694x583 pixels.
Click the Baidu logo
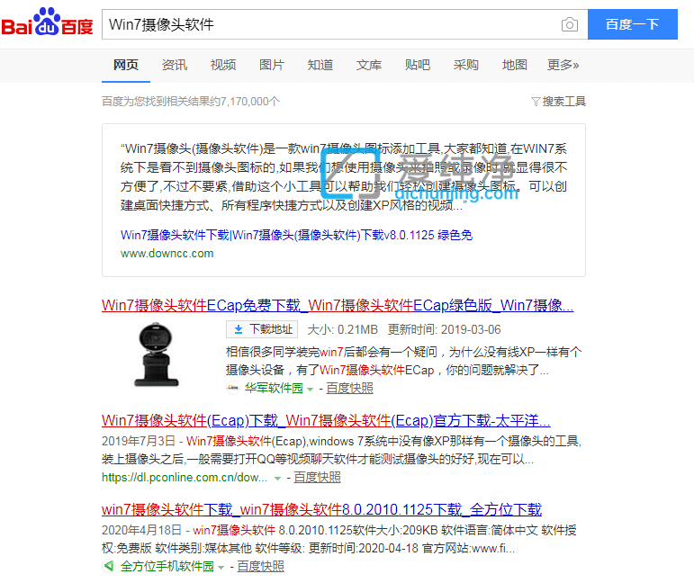tap(47, 22)
